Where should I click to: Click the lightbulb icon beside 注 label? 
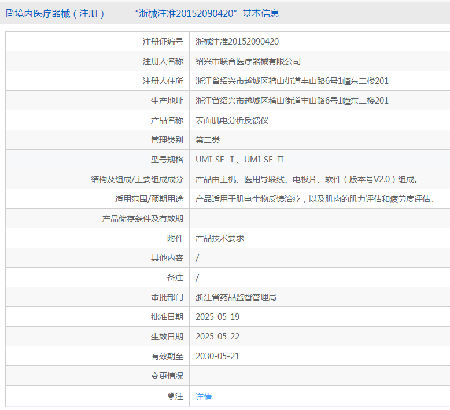[171, 396]
